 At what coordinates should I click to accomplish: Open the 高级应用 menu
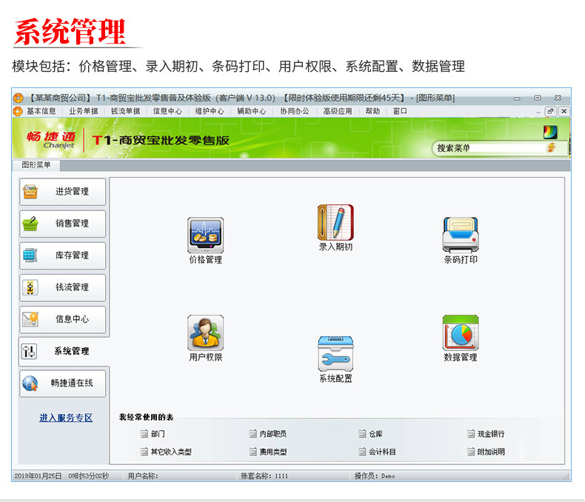(338, 111)
